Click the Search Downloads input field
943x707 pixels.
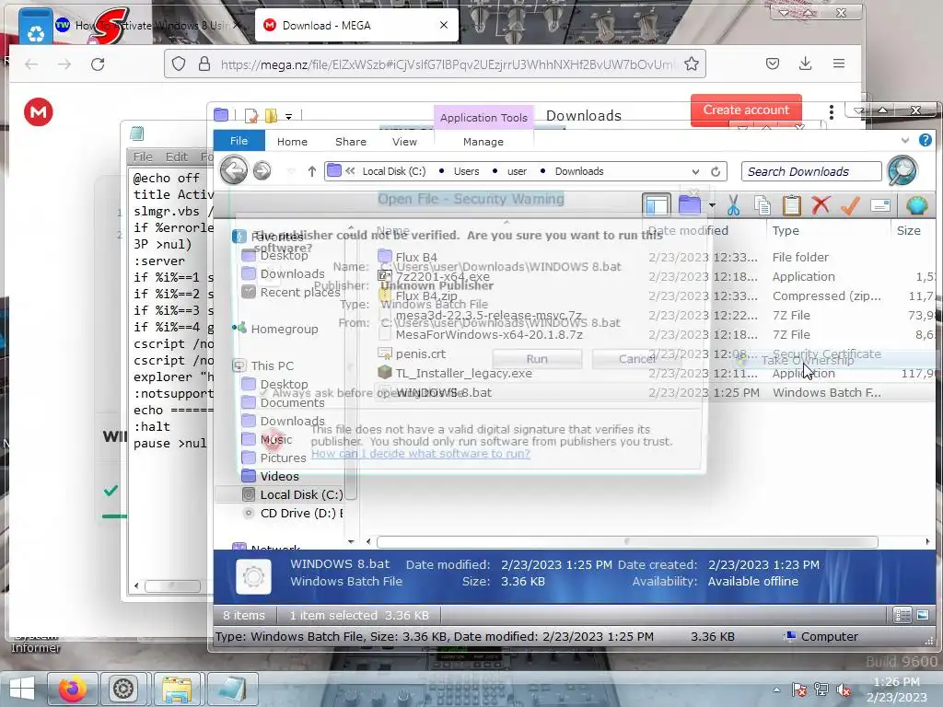click(810, 171)
